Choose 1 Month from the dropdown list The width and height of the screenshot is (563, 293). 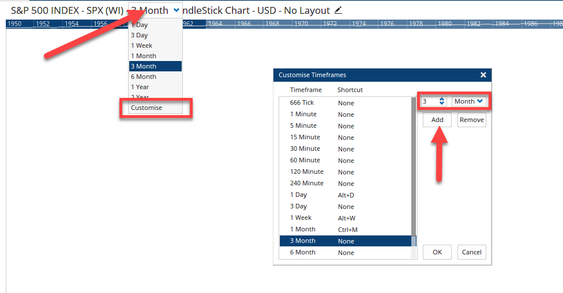click(156, 56)
